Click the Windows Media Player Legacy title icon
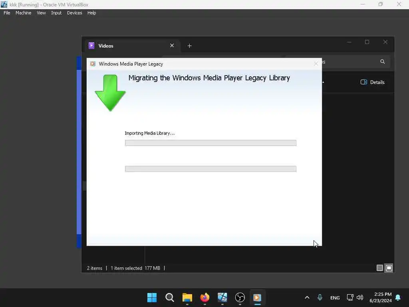The width and height of the screenshot is (409, 307). pyautogui.click(x=93, y=64)
